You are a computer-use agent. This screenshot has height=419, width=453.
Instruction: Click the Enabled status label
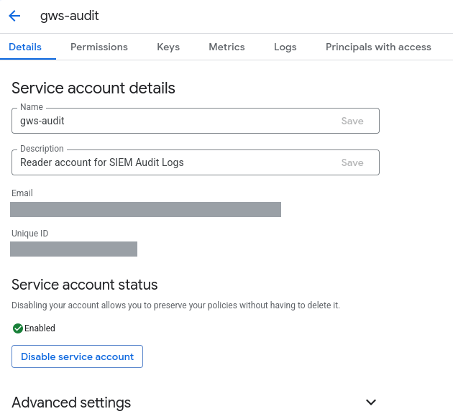[40, 328]
